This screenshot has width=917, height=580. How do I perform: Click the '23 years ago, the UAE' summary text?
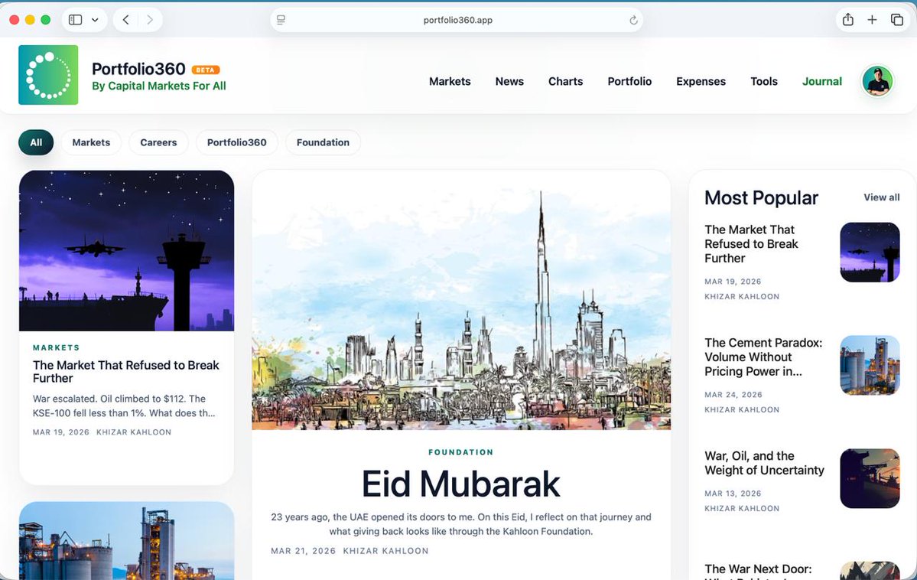point(461,524)
